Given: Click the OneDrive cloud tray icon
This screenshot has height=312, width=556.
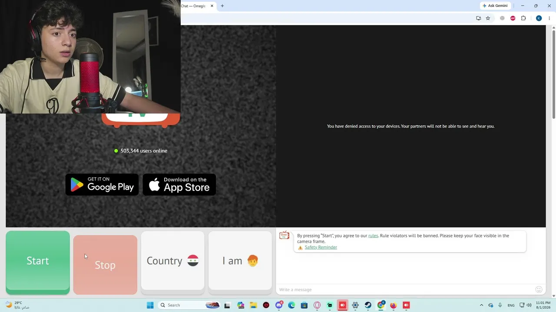Looking at the screenshot, I should coord(491,305).
